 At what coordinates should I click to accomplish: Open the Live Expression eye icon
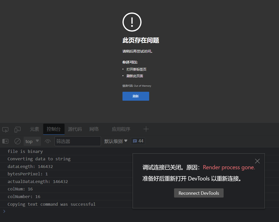point(48,141)
